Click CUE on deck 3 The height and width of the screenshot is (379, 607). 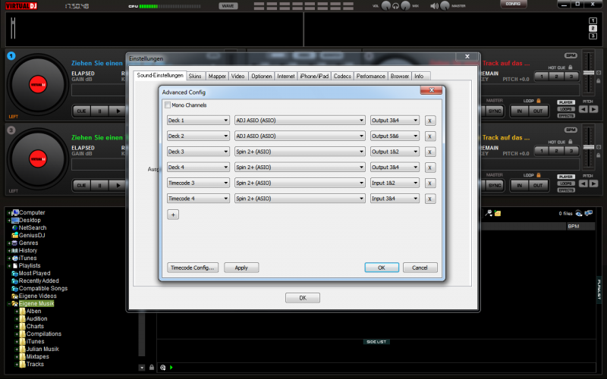pos(81,185)
